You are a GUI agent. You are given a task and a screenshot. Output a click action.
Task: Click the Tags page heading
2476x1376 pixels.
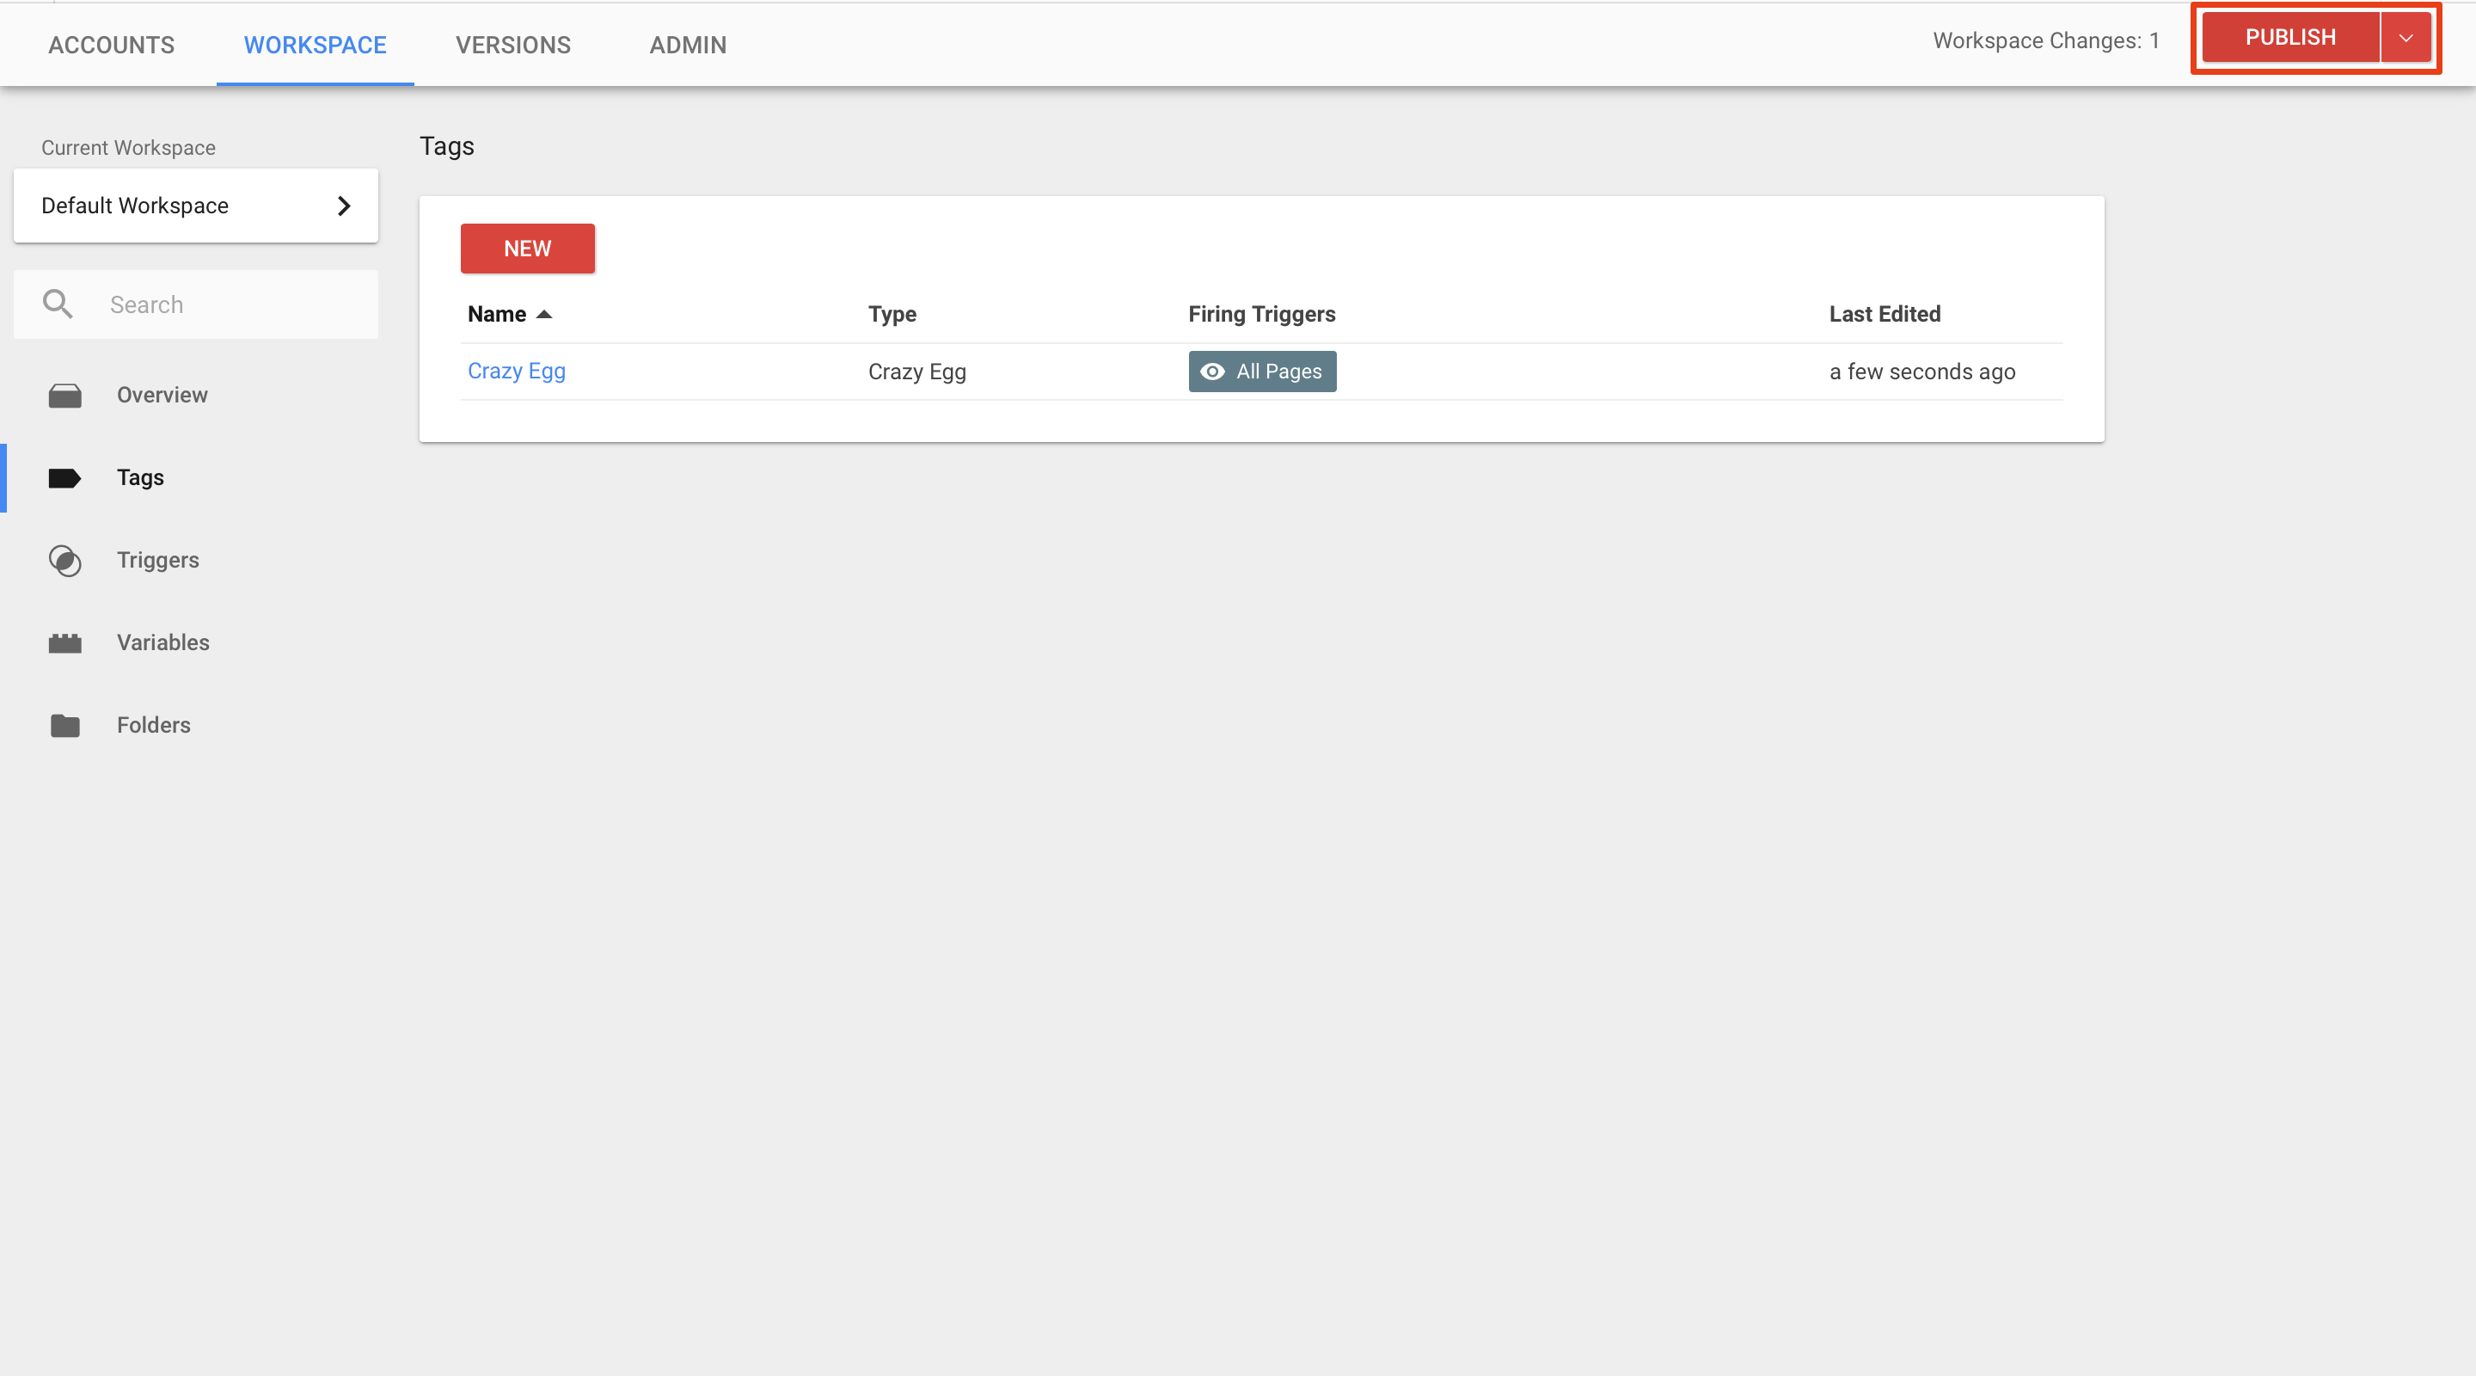pyautogui.click(x=447, y=146)
